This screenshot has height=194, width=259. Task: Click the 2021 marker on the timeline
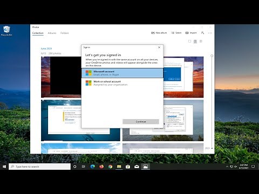(x=207, y=148)
